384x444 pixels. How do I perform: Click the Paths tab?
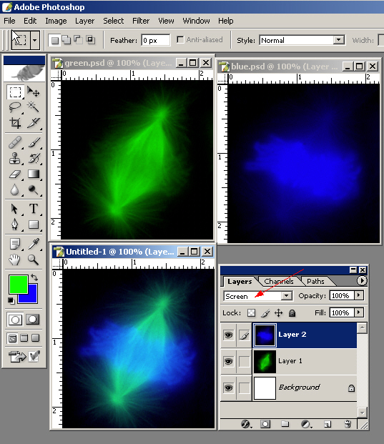tap(315, 281)
